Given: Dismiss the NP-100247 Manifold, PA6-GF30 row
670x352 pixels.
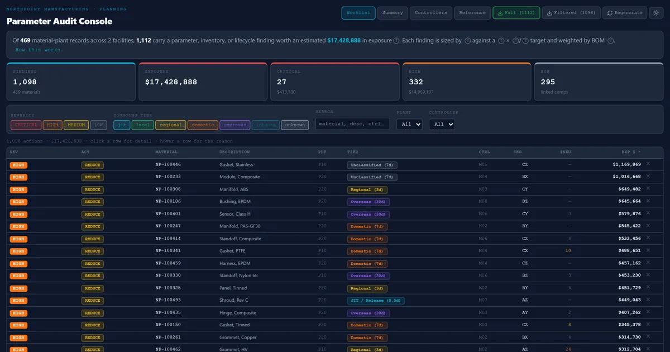Looking at the screenshot, I should coord(648,225).
